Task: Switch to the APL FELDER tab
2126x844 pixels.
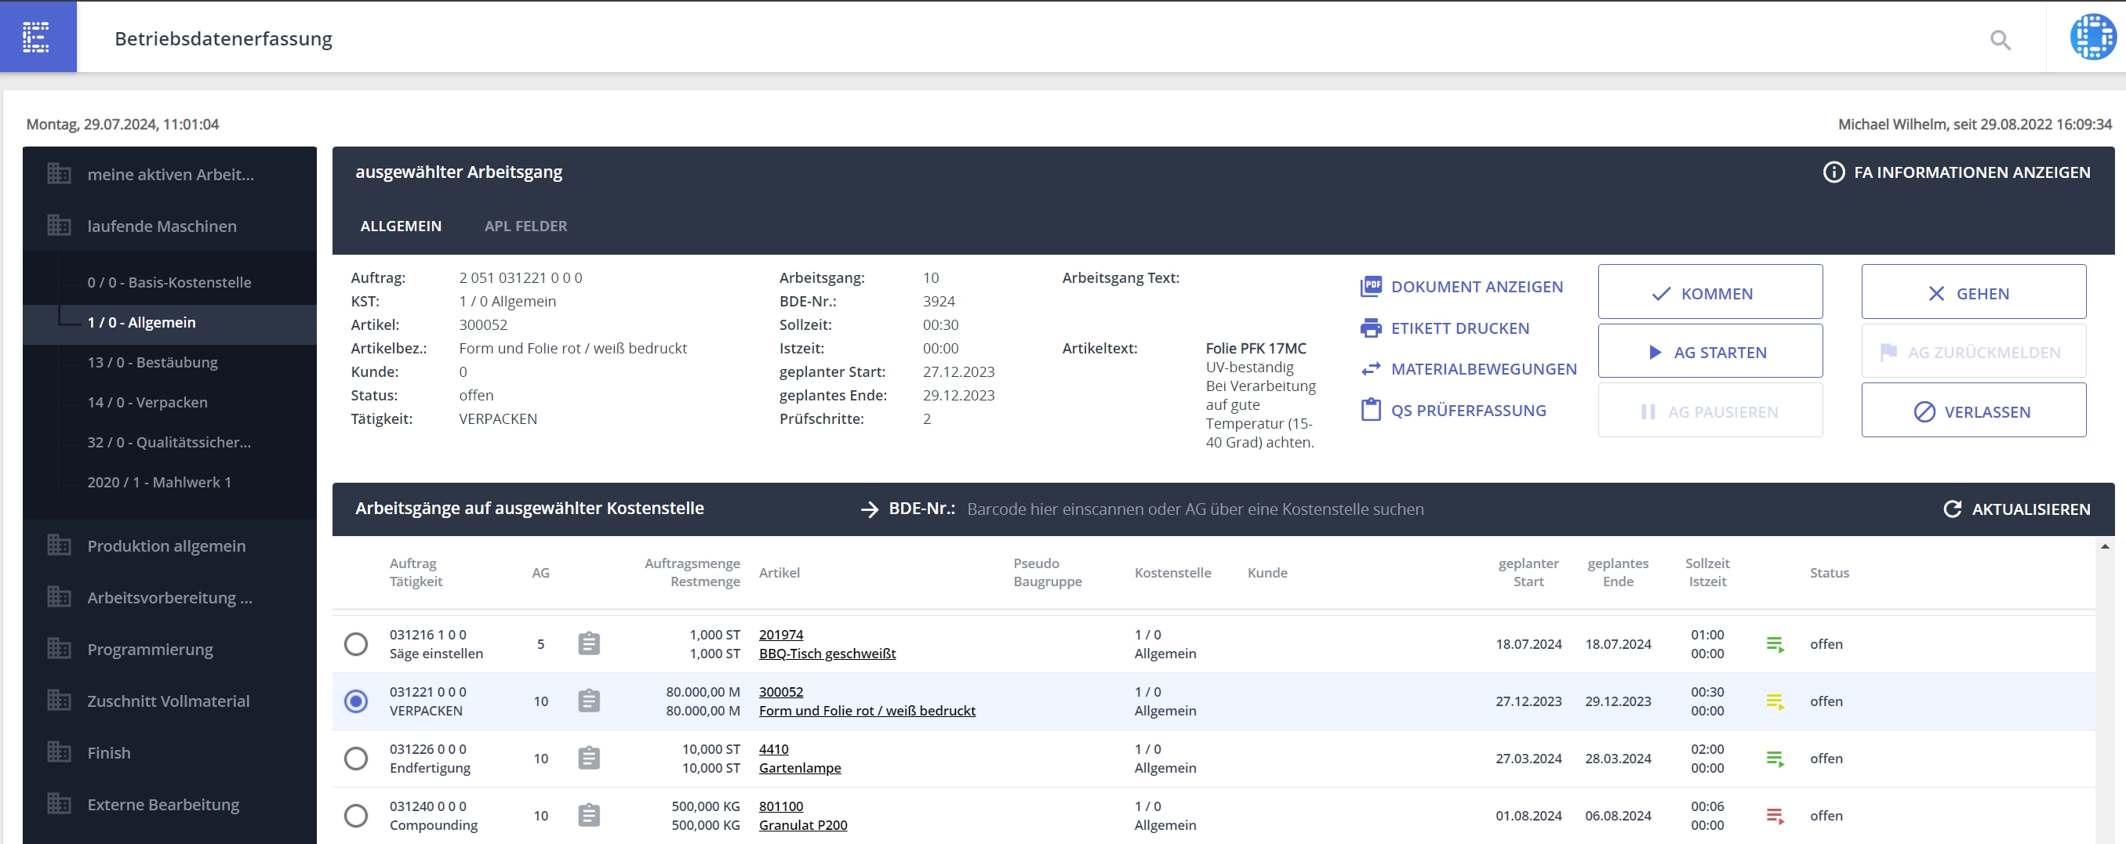Action: click(525, 226)
